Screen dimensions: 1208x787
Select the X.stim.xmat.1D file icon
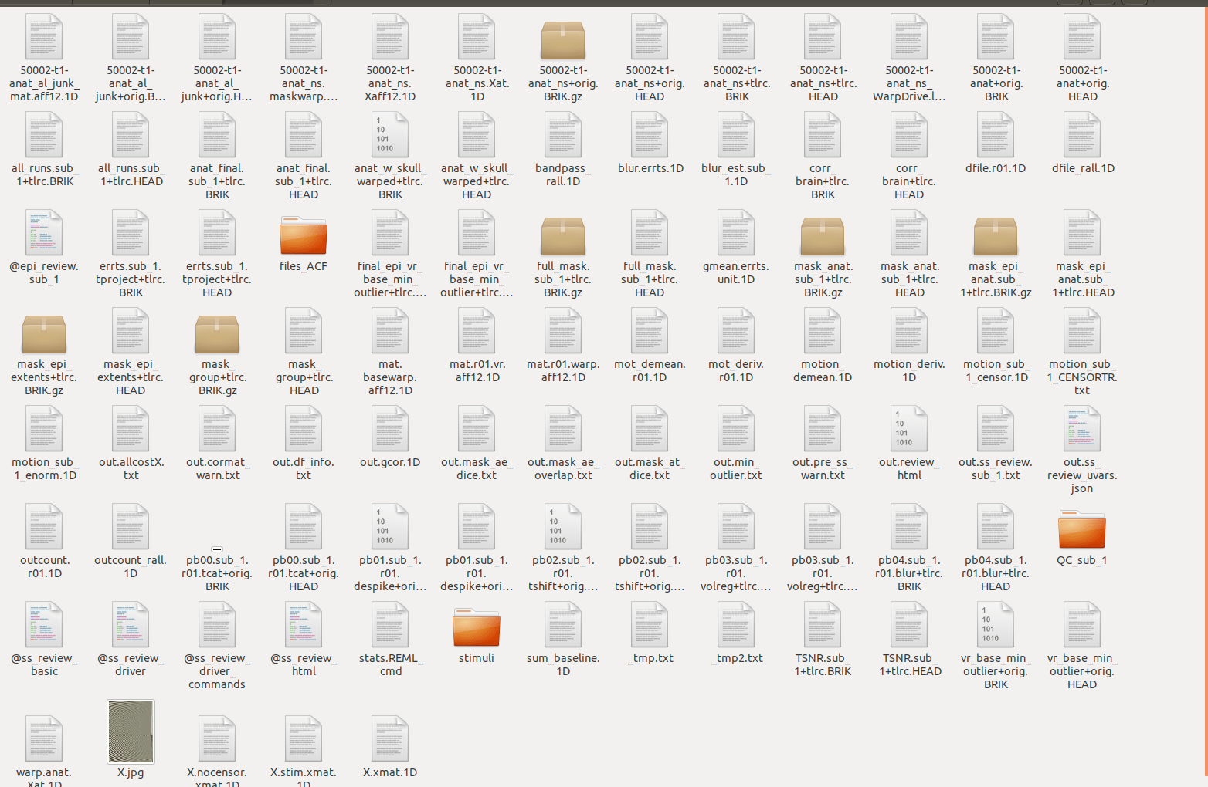pyautogui.click(x=304, y=738)
